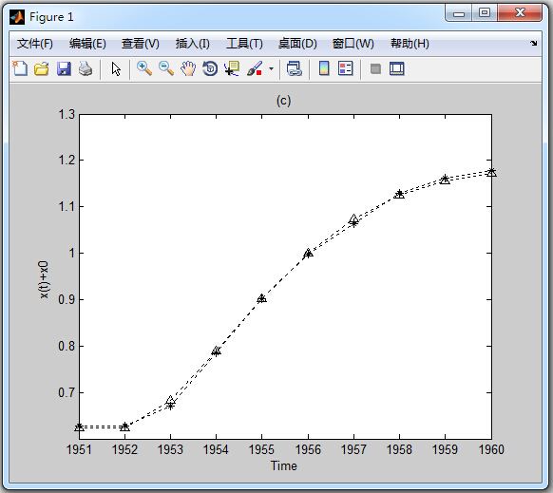The width and height of the screenshot is (553, 493).
Task: Insert a colorbar from the toolbar
Action: coord(324,68)
